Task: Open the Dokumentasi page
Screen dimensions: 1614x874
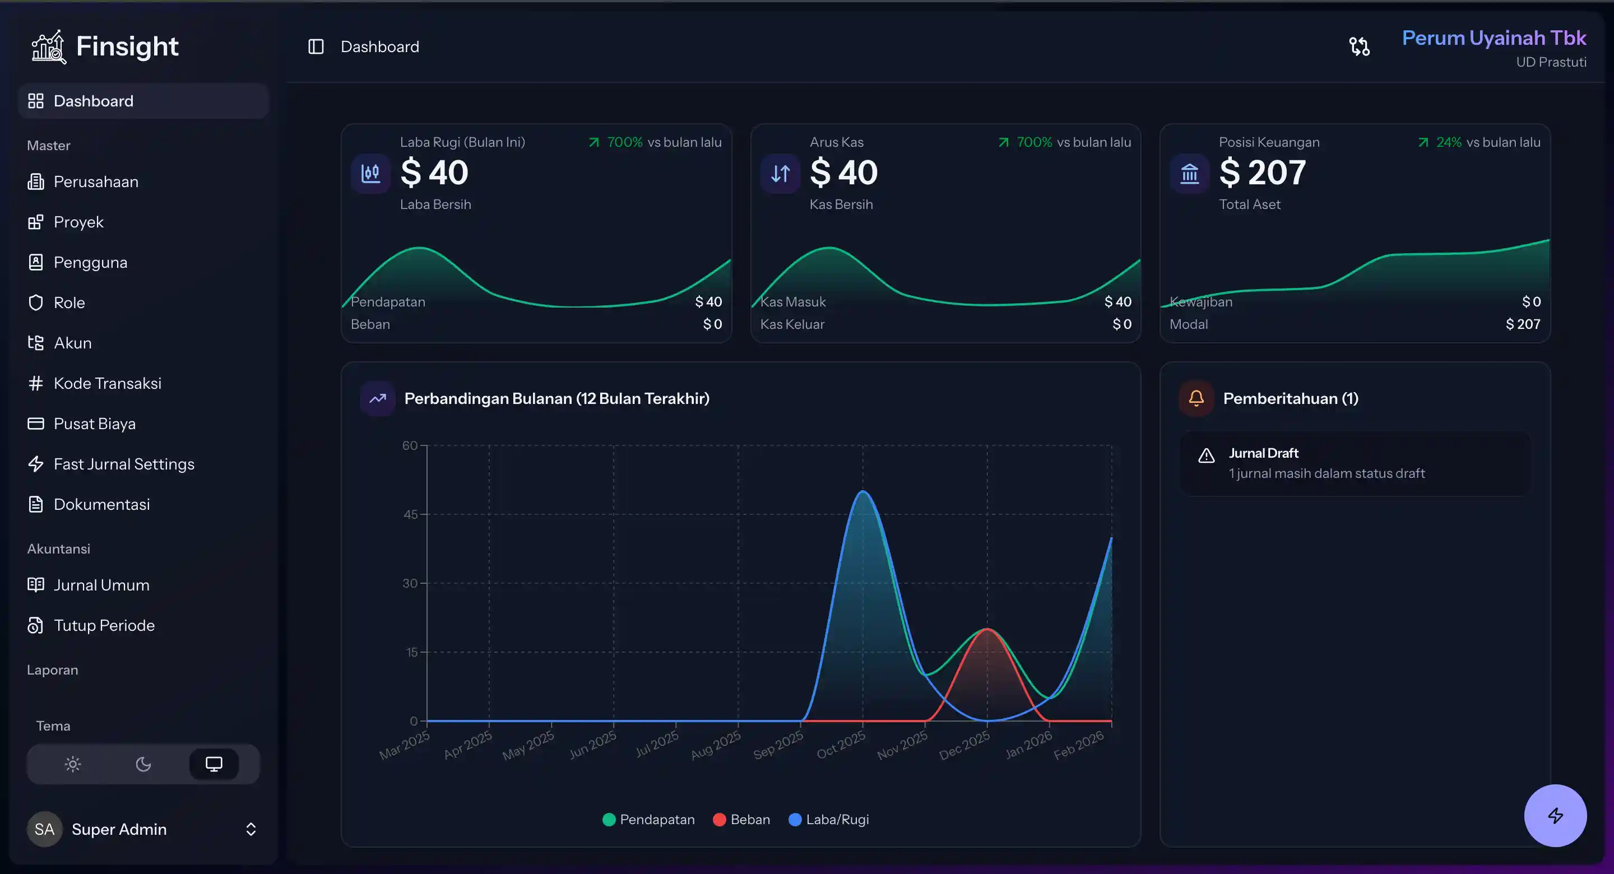Action: click(x=143, y=504)
